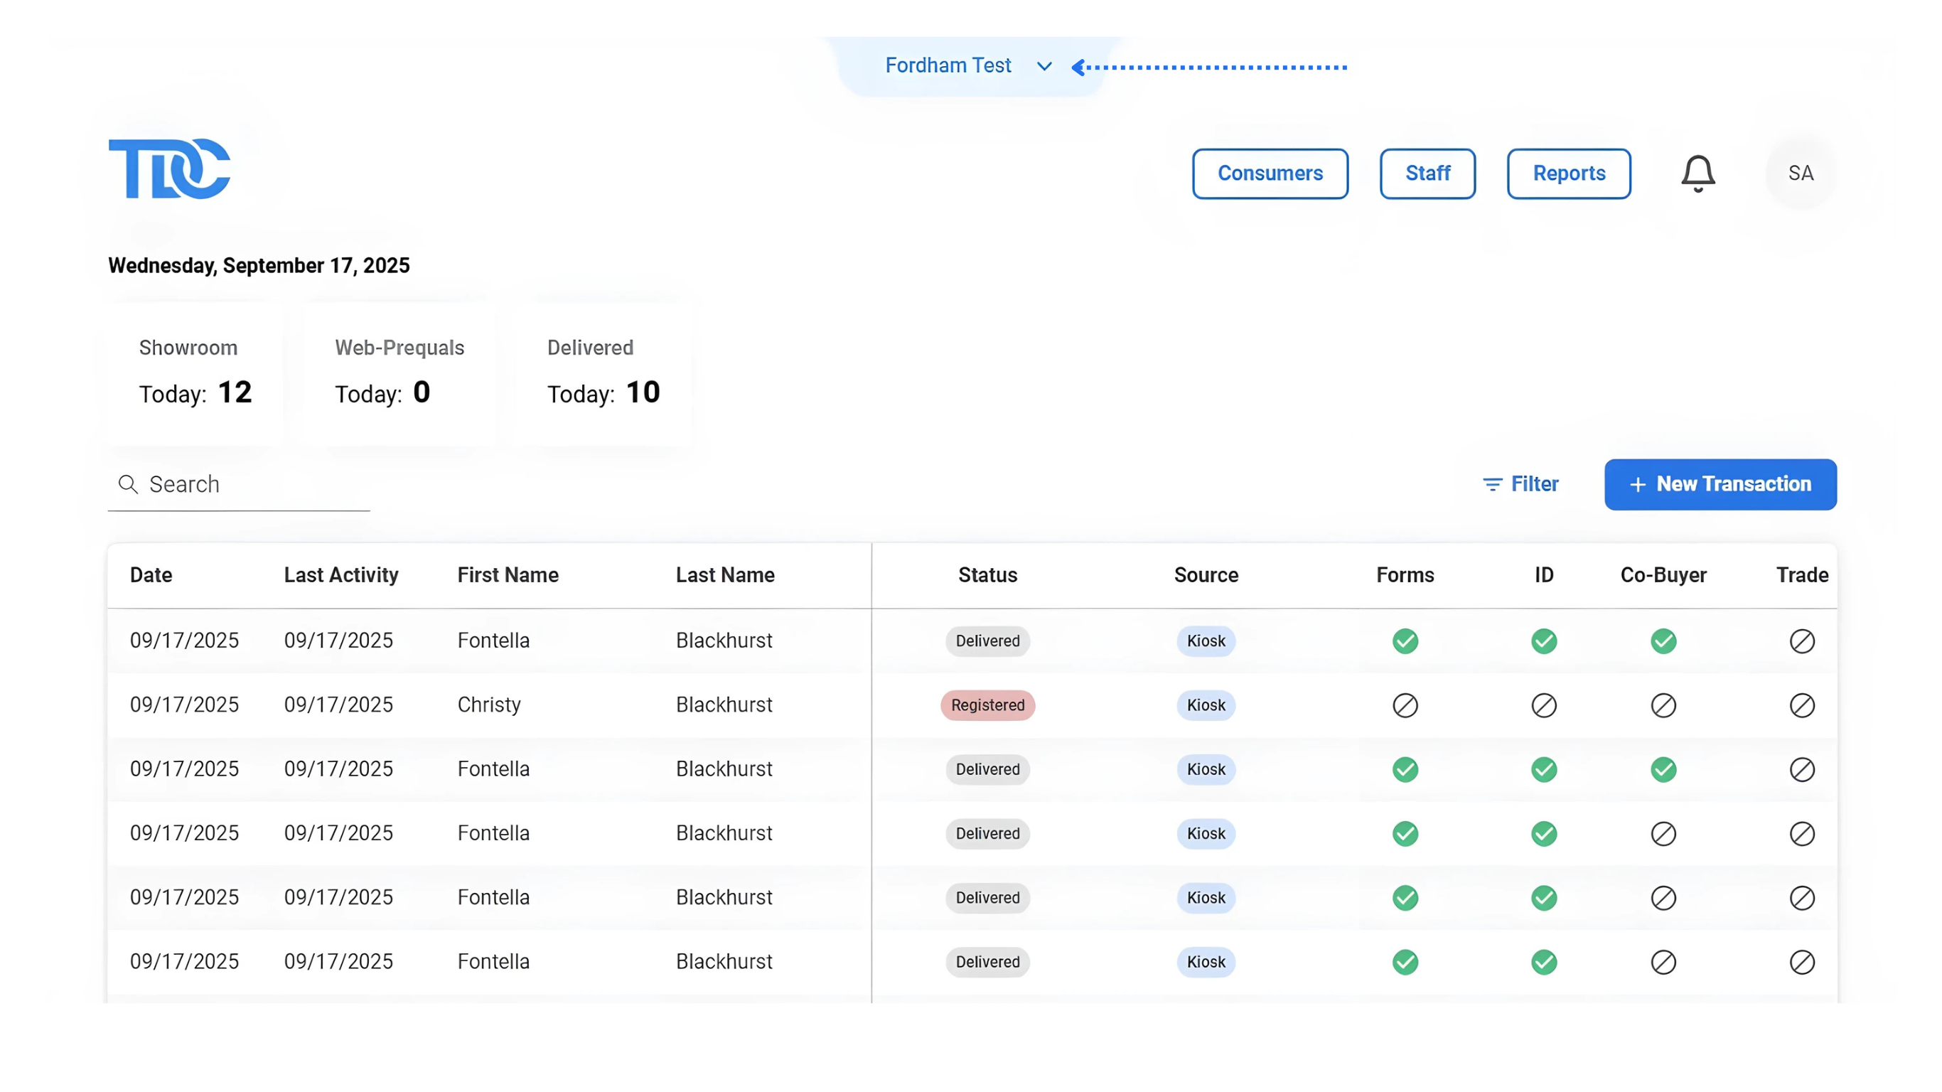Open the Reports page

(x=1569, y=173)
